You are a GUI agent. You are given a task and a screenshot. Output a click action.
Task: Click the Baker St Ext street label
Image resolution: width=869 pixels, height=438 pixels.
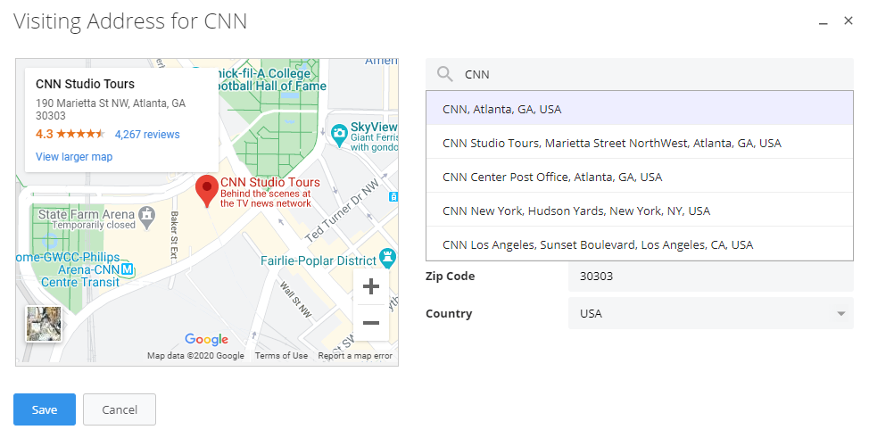pos(174,235)
